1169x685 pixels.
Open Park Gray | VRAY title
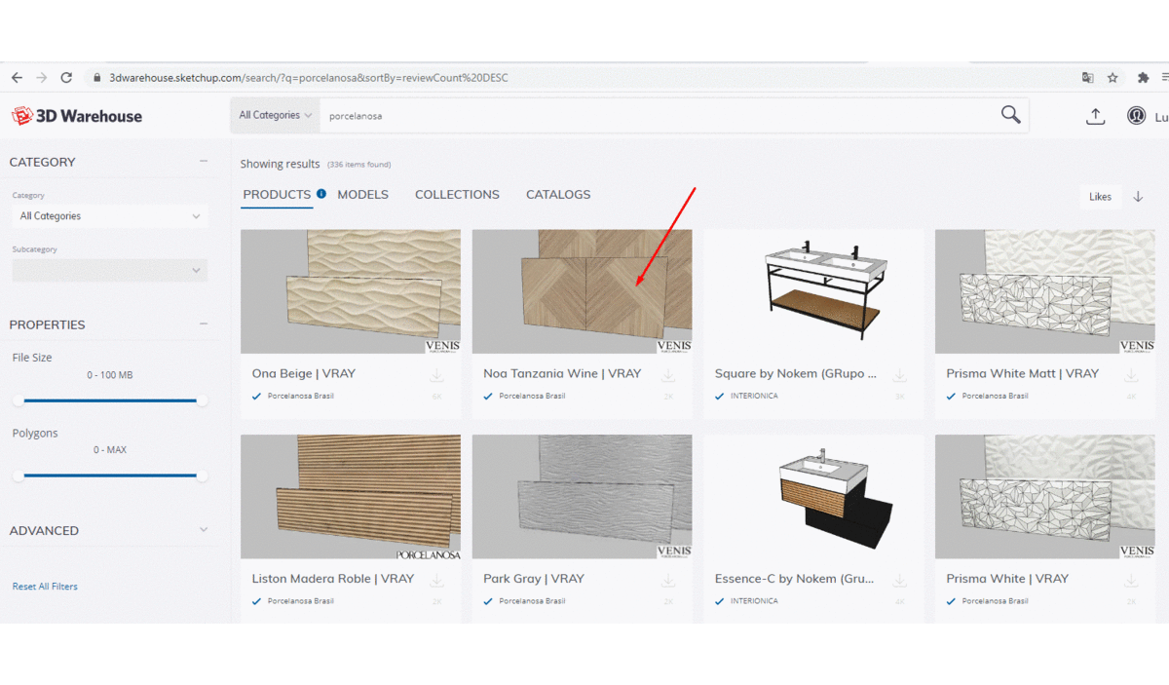pos(534,579)
